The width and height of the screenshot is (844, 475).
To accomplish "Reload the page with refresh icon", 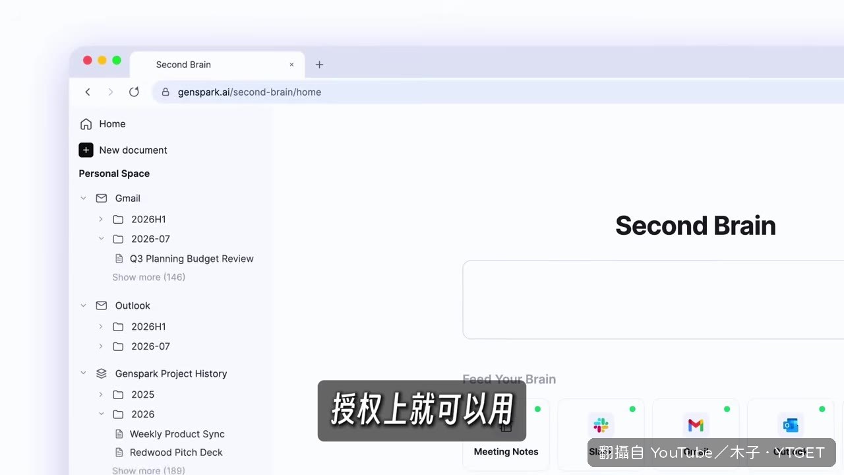I will [x=134, y=92].
